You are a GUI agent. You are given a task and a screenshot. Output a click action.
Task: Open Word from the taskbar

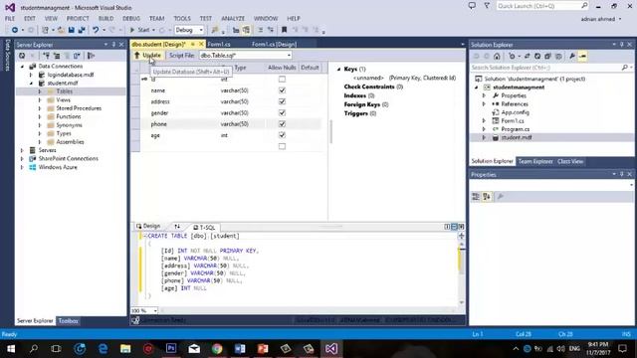[x=240, y=349]
